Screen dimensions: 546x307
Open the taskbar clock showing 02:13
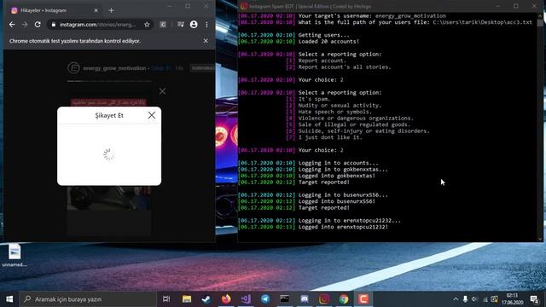(x=512, y=299)
